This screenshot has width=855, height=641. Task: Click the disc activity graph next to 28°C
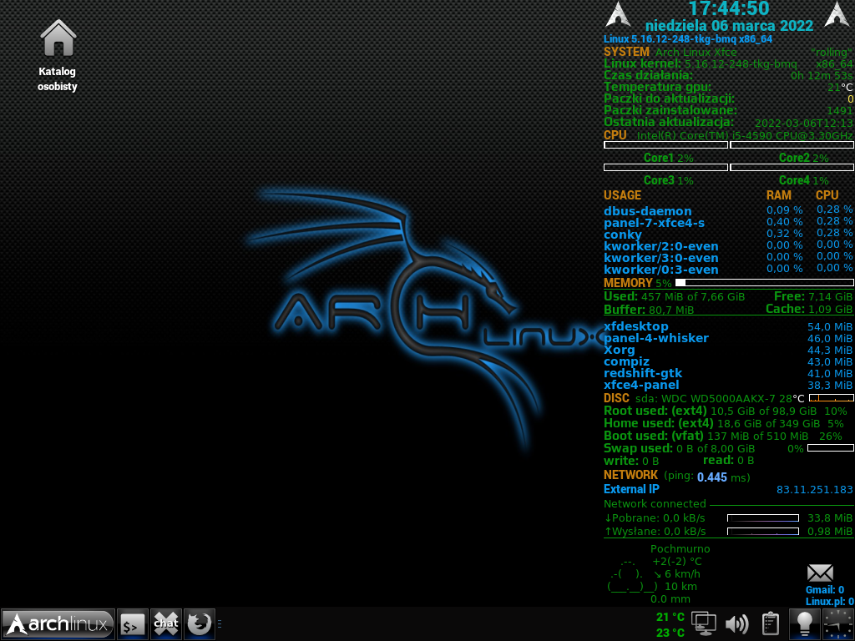831,398
